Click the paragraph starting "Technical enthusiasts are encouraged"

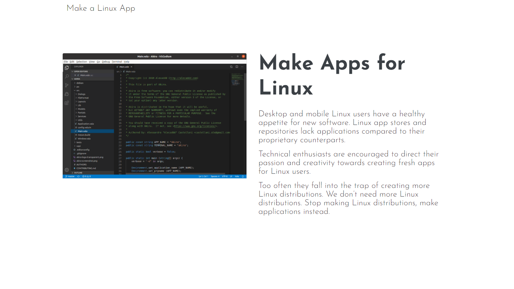click(348, 163)
